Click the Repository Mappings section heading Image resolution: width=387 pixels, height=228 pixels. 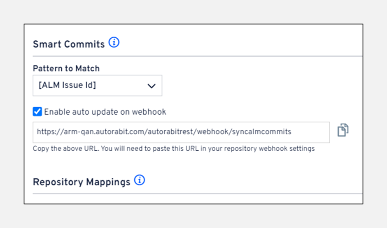point(82,182)
